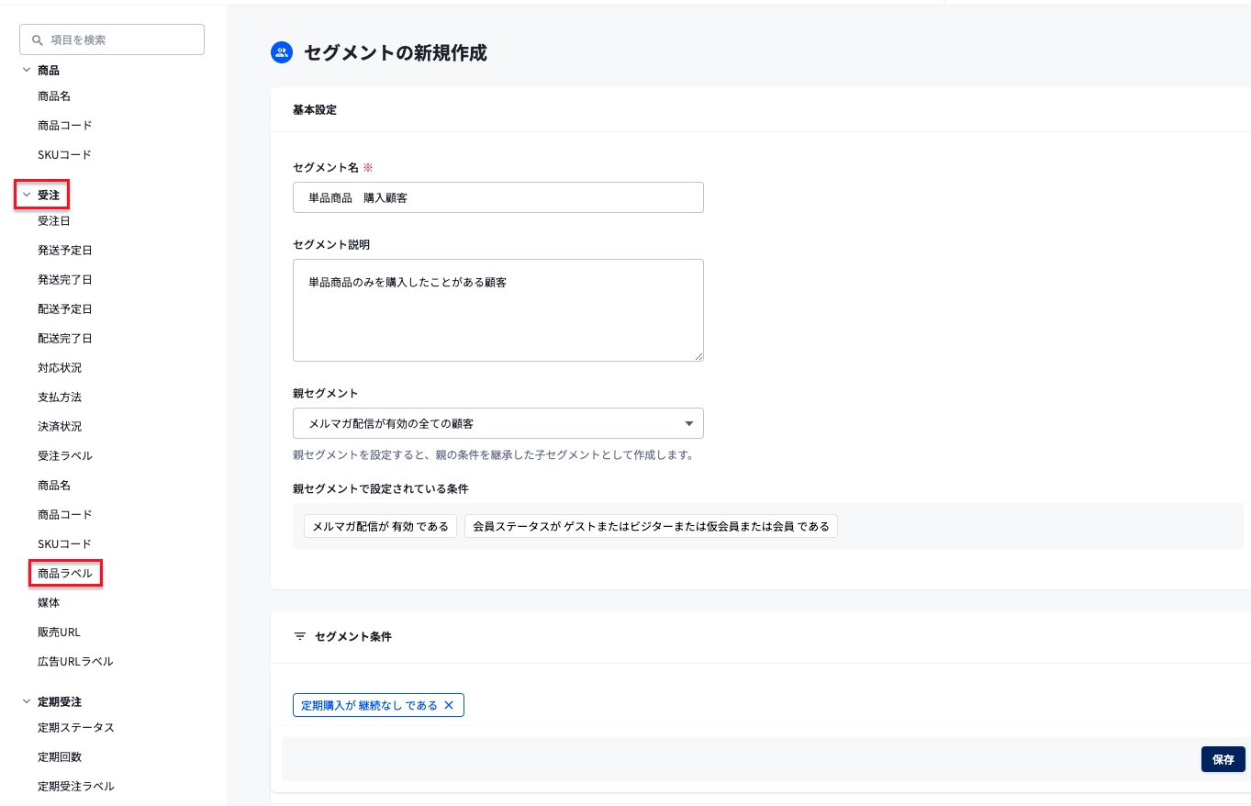Screen dimensions: 1251x806
Task: Click the 会員ステータス condition chip under 親セグメント
Action: pos(651,526)
